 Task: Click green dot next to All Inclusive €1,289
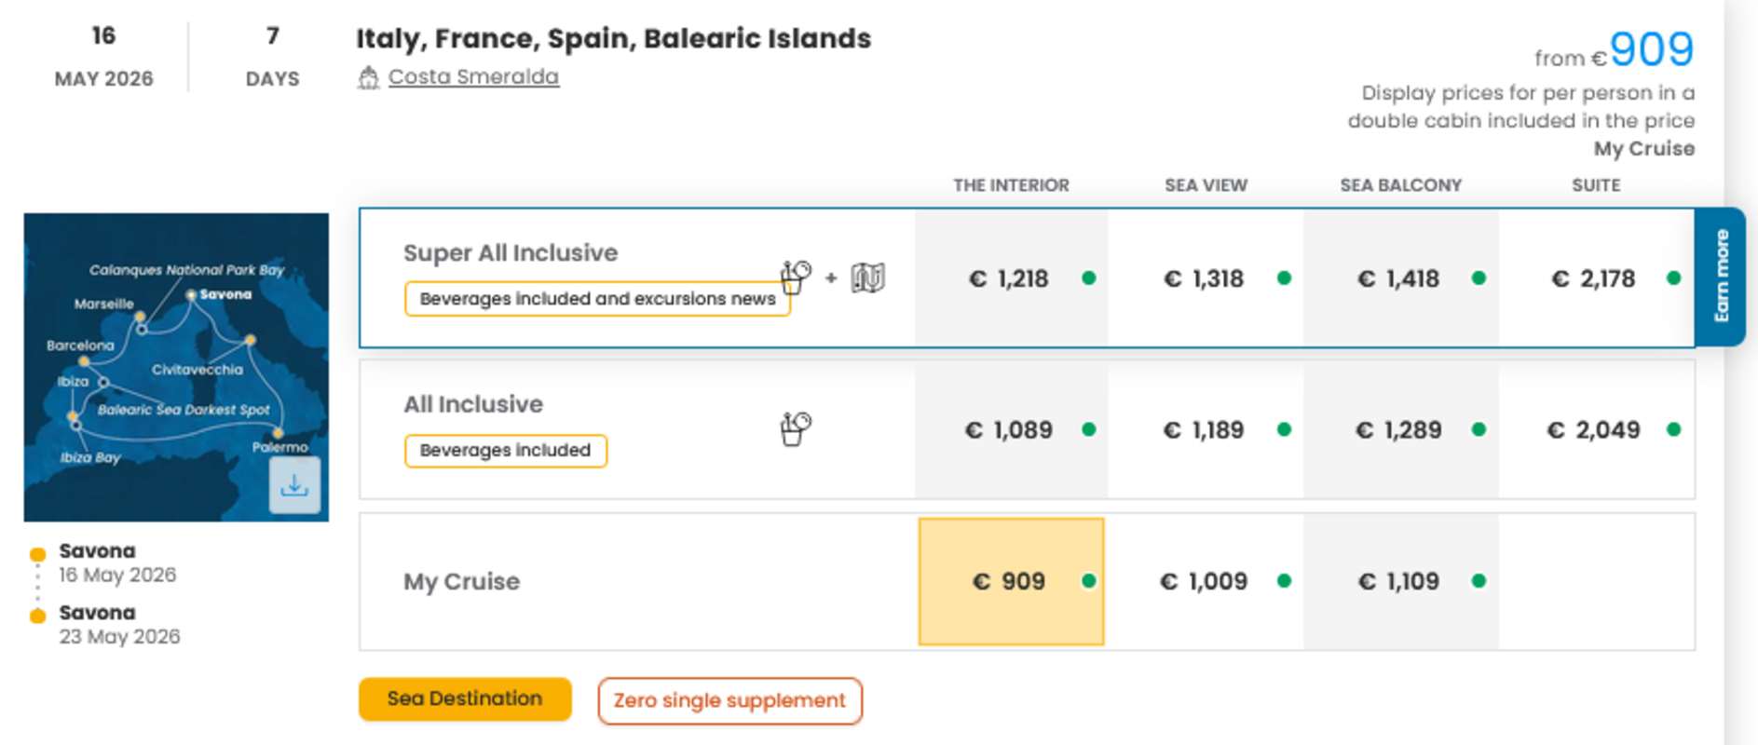[1479, 429]
